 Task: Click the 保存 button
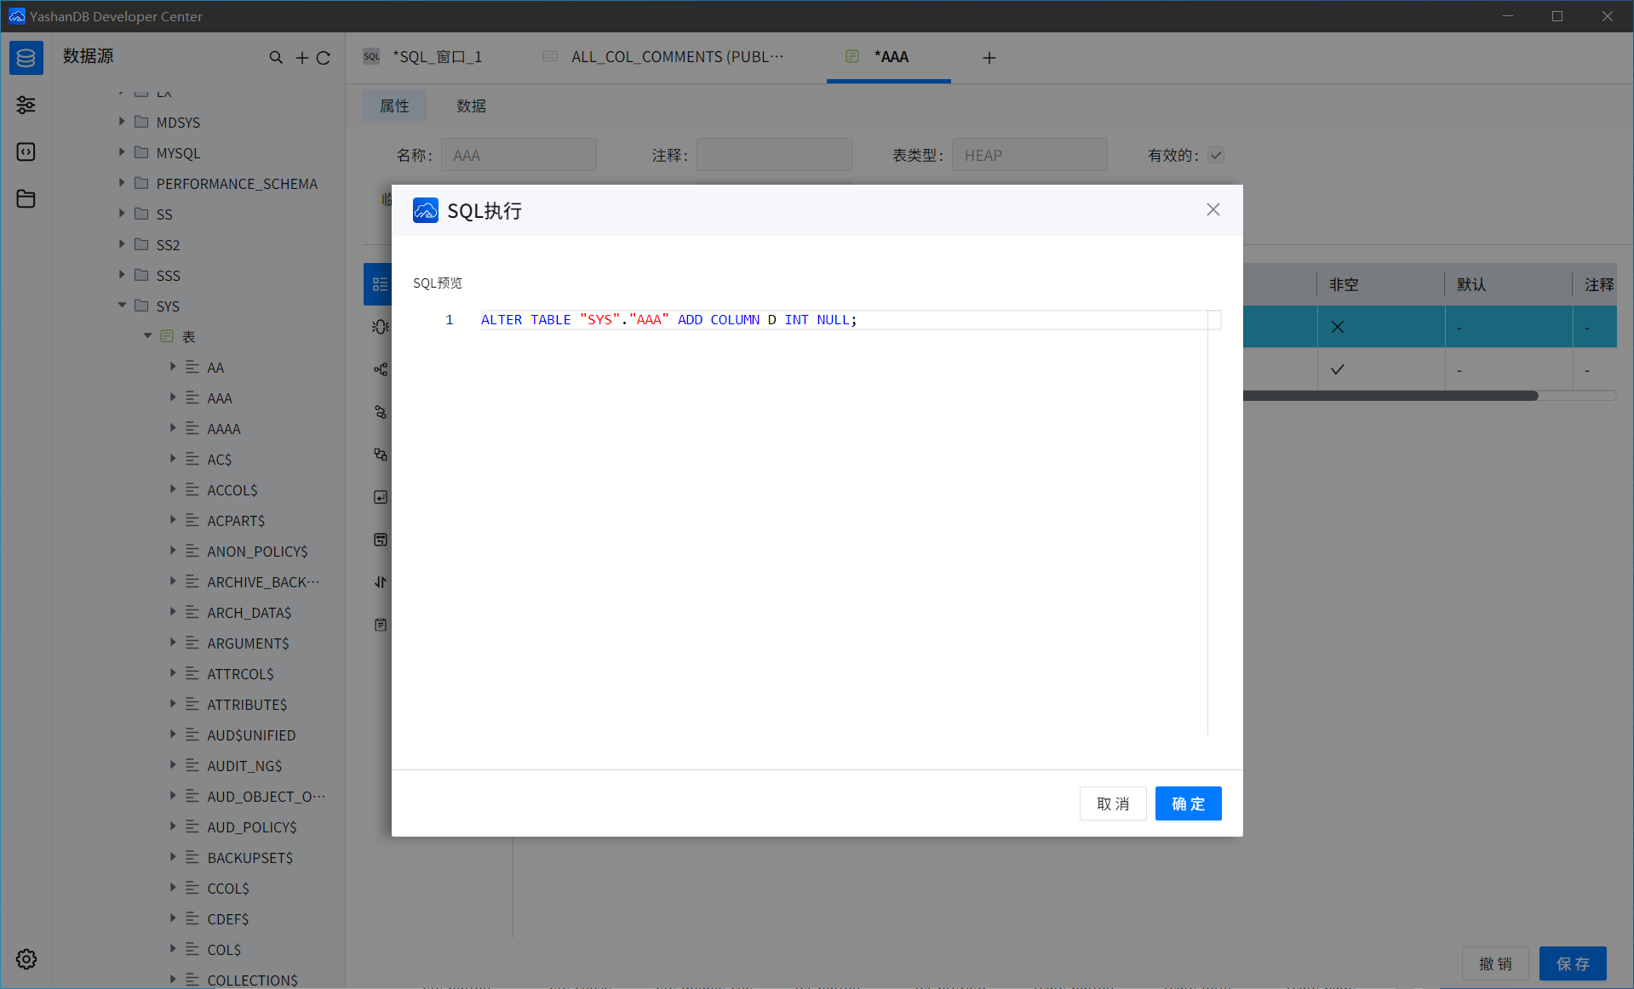(1573, 963)
